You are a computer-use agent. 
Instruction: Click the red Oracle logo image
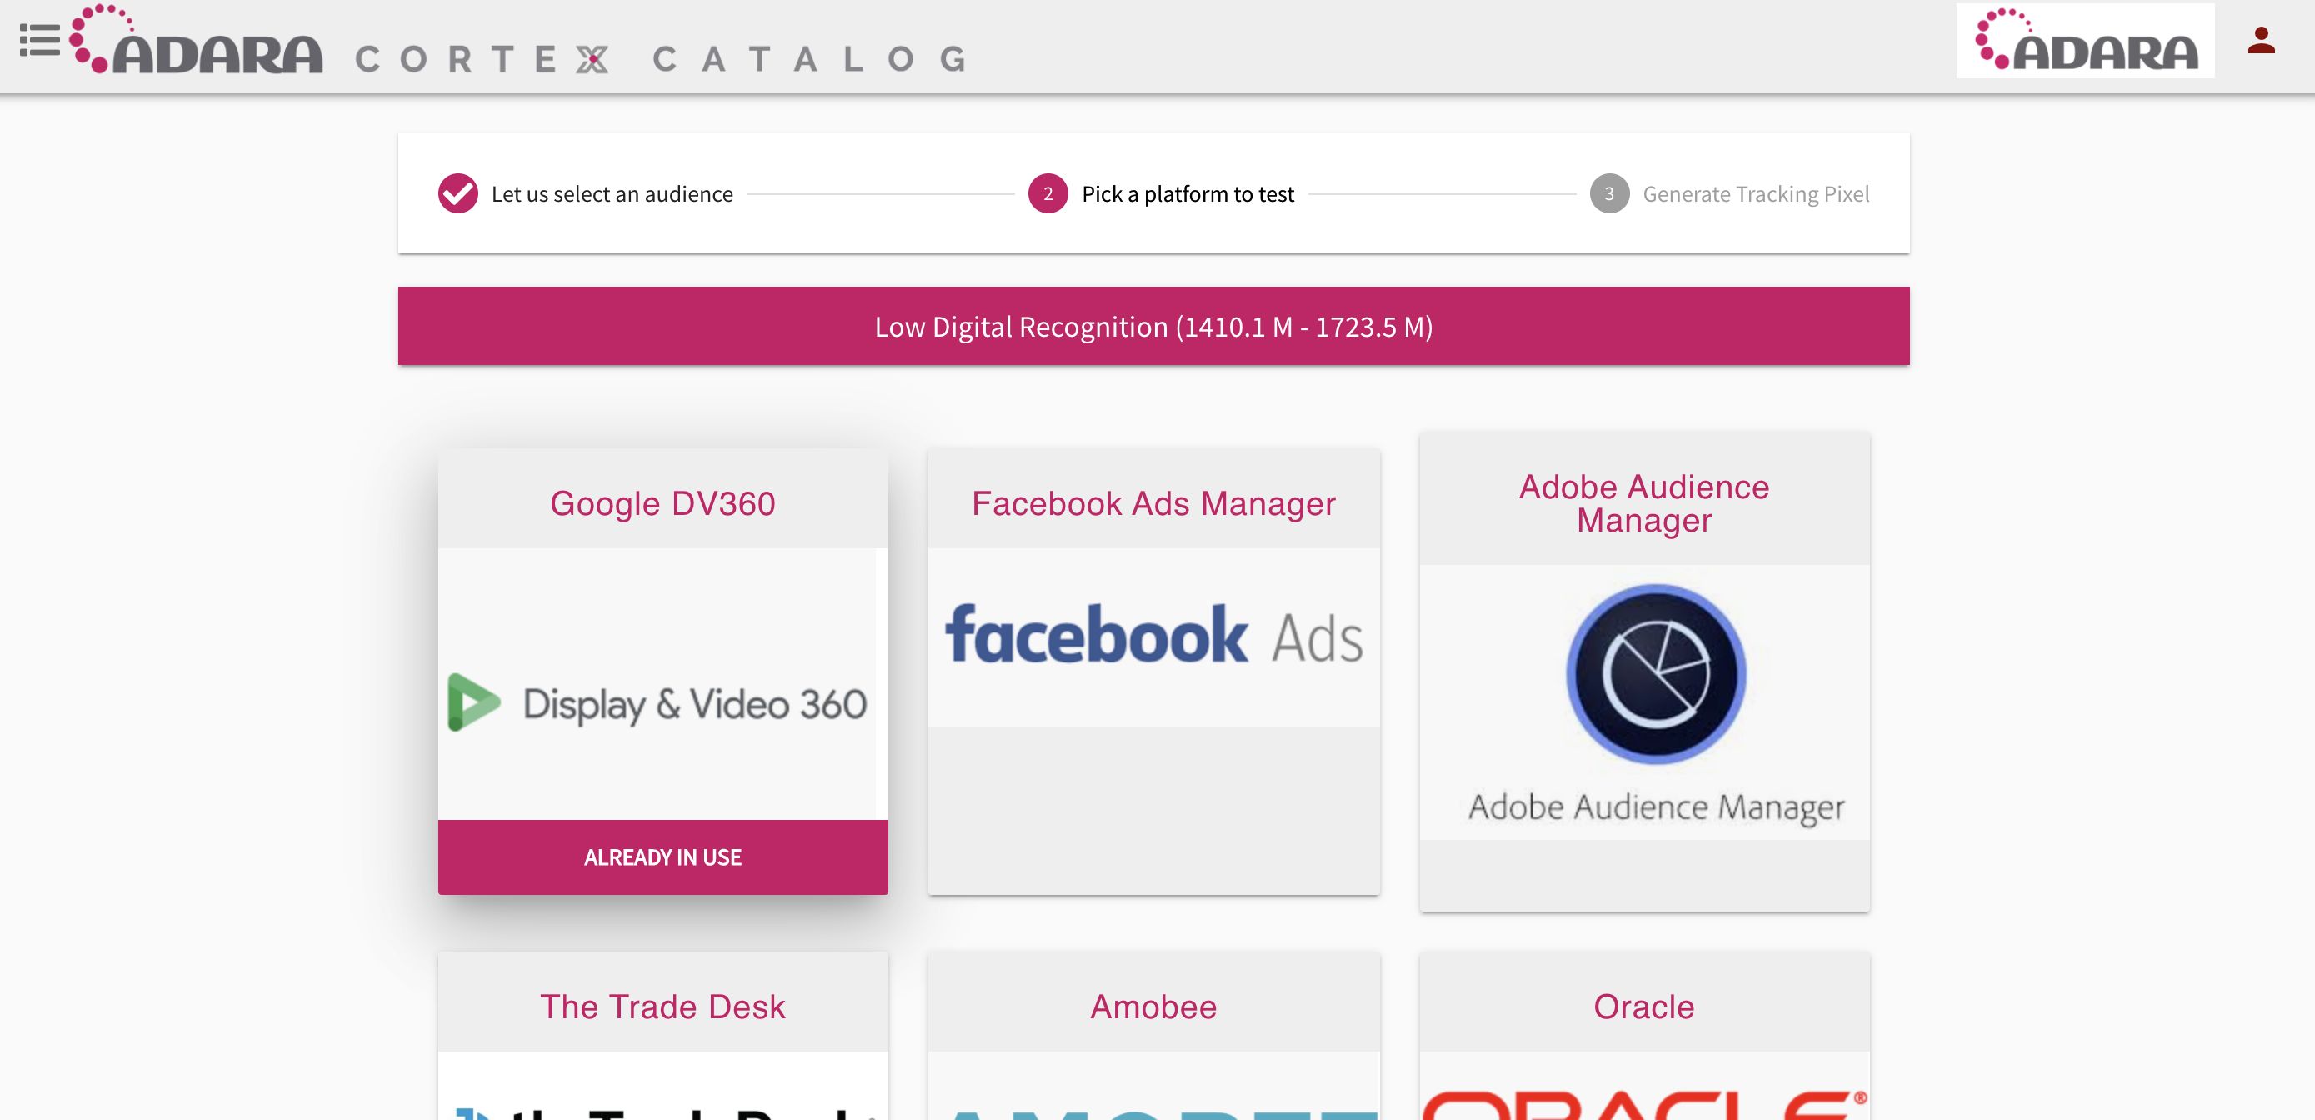[x=1645, y=1105]
